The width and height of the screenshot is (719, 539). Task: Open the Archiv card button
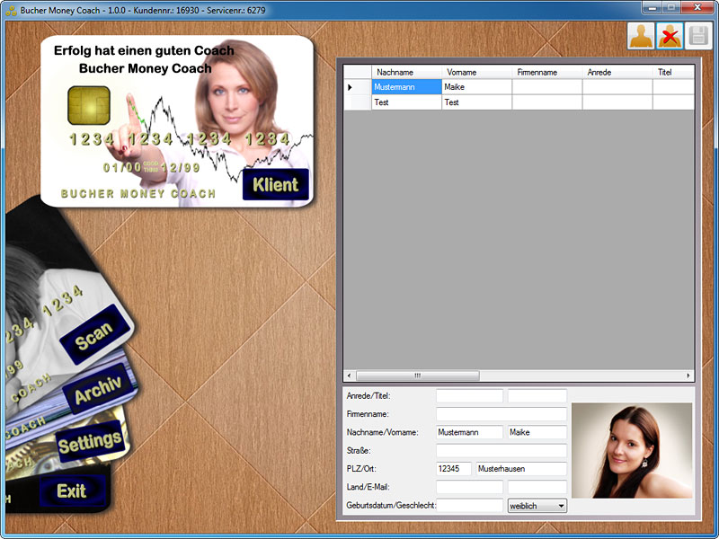click(99, 389)
